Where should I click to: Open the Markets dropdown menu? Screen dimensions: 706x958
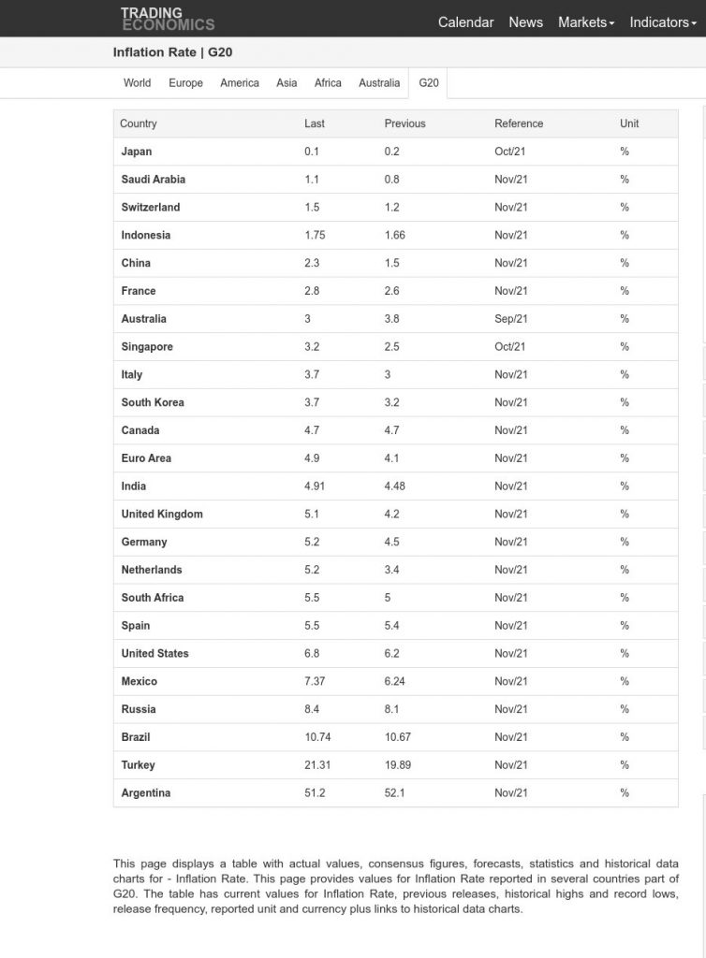coord(585,22)
